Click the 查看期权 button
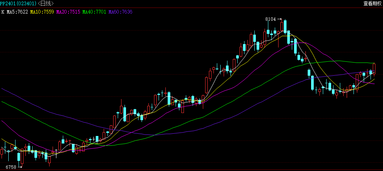Viewport: 383px width, 171px height. pos(372,3)
